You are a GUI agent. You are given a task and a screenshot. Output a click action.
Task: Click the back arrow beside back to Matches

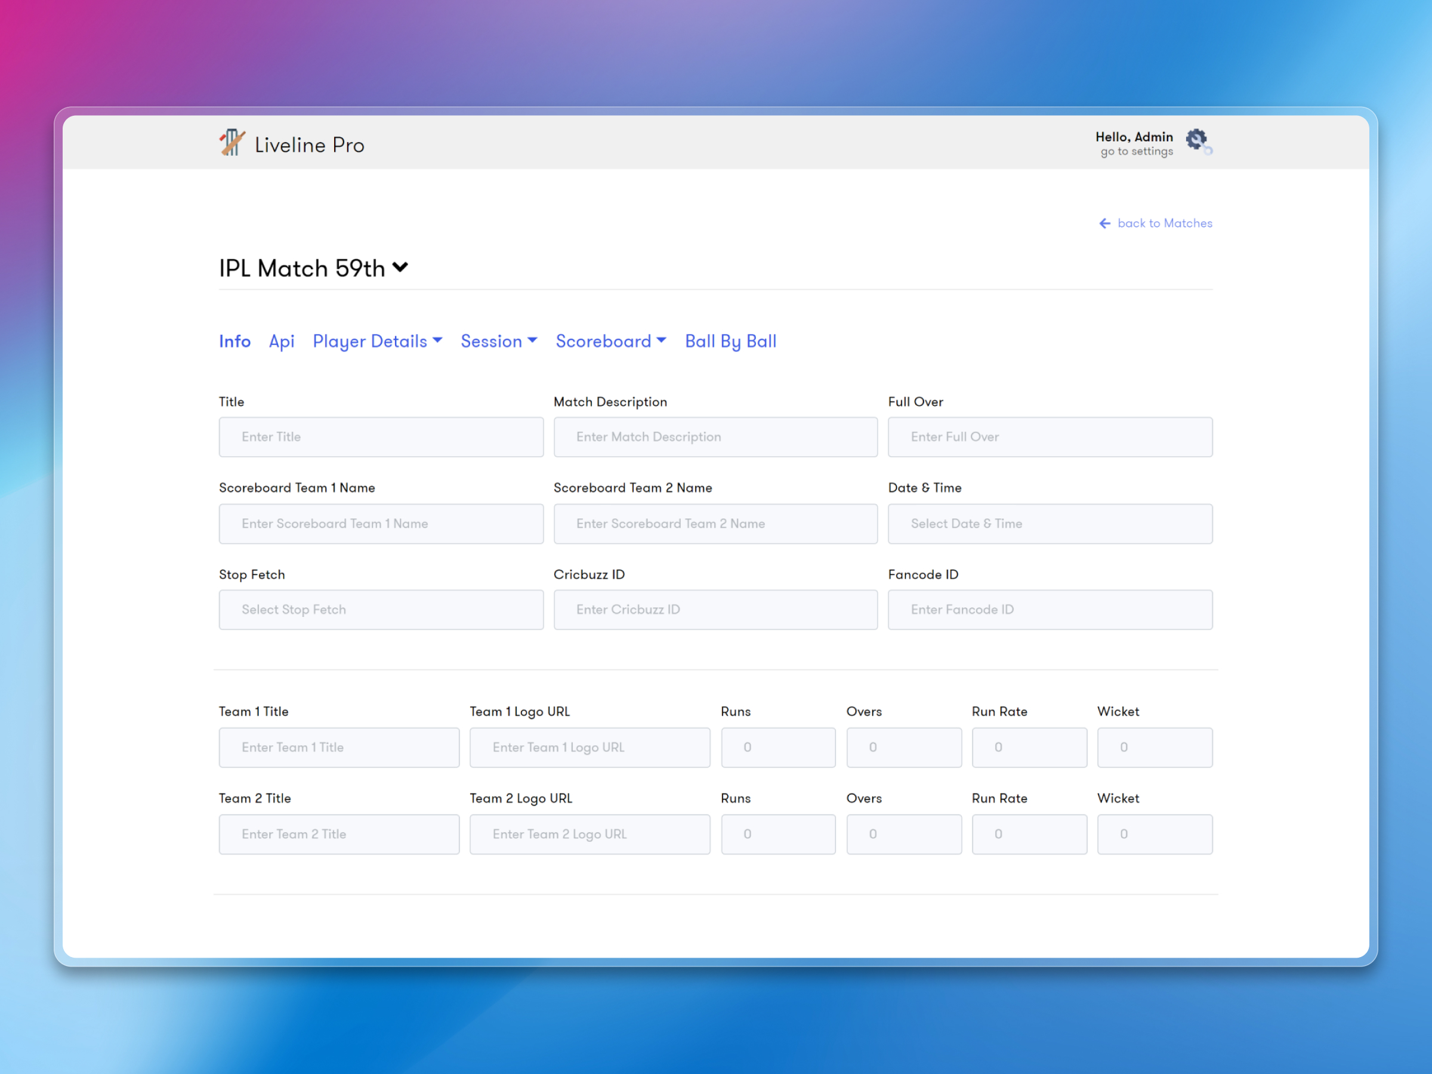coord(1105,223)
